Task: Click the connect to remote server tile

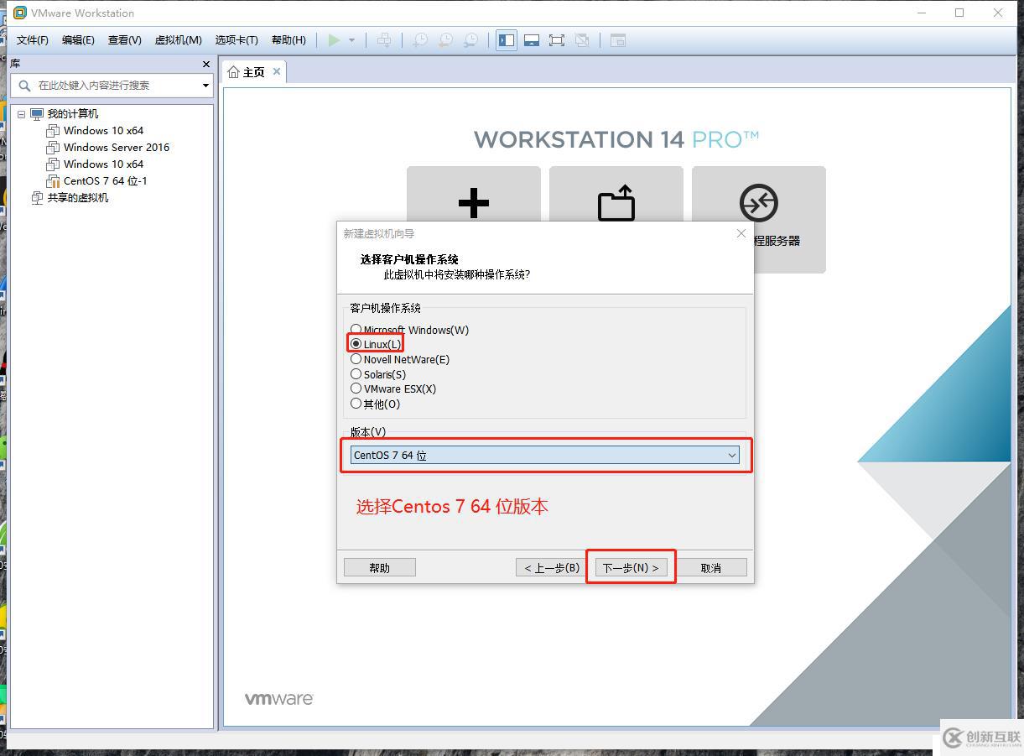Action: [759, 220]
